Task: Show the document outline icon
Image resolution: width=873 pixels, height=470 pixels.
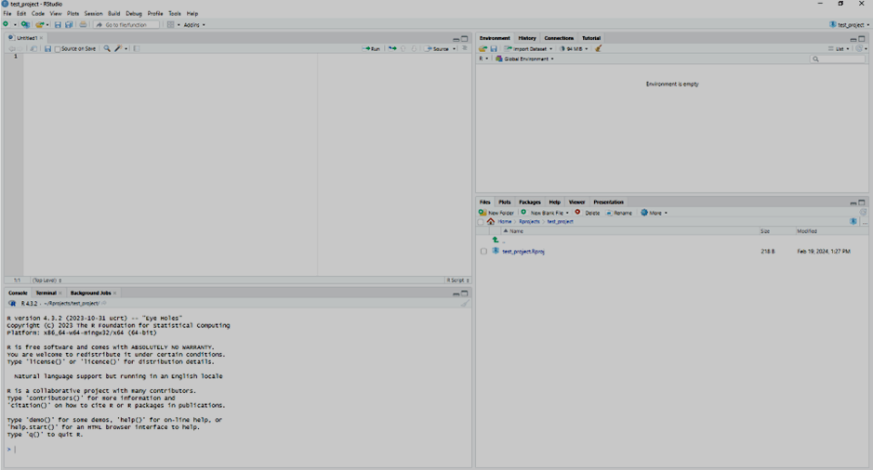Action: (465, 49)
